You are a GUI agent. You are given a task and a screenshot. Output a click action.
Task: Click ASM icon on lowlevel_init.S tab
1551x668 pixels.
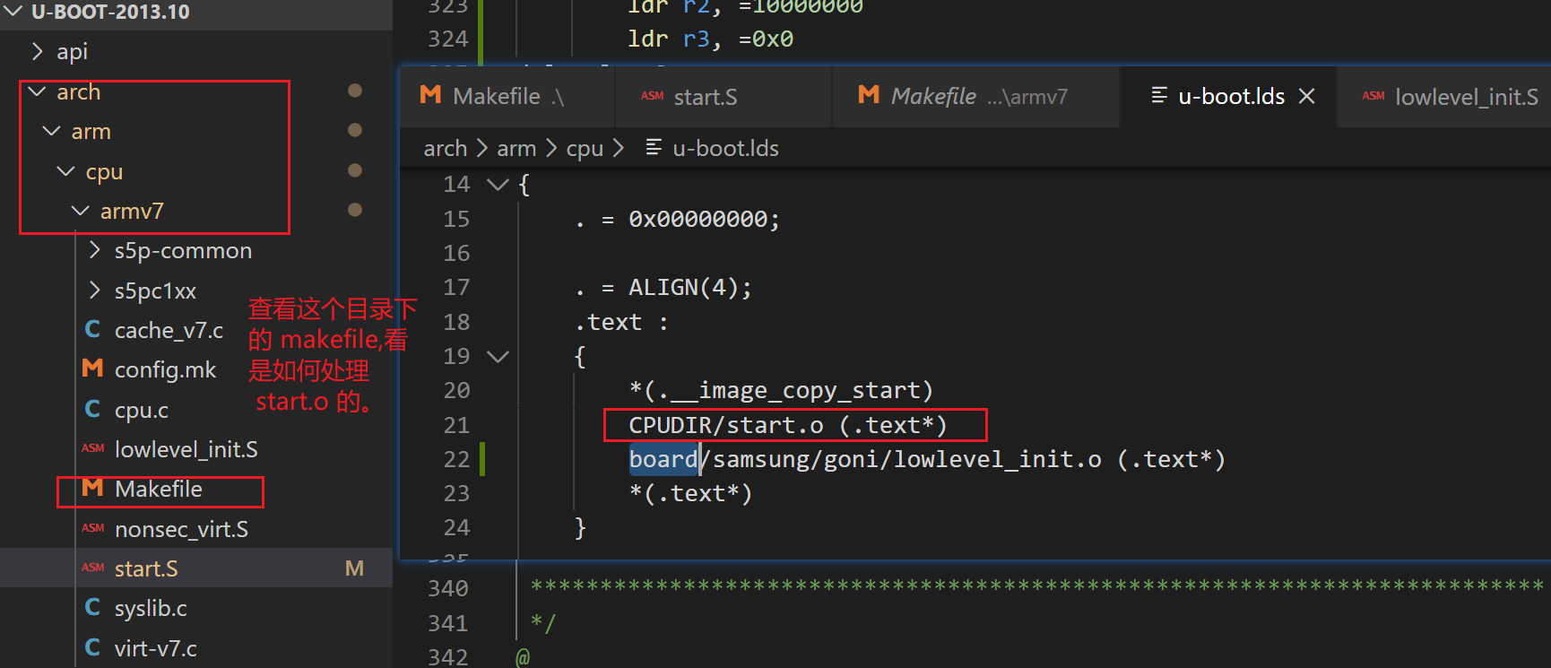pos(1373,95)
